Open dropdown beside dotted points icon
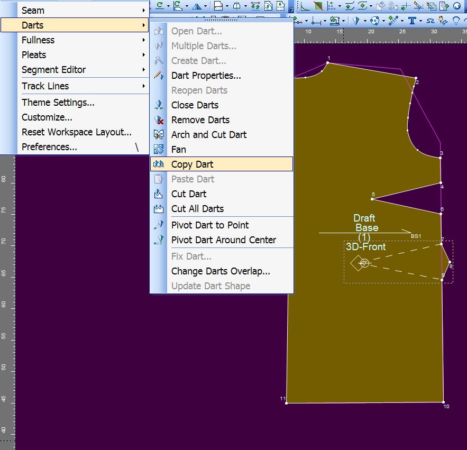 tap(340, 6)
